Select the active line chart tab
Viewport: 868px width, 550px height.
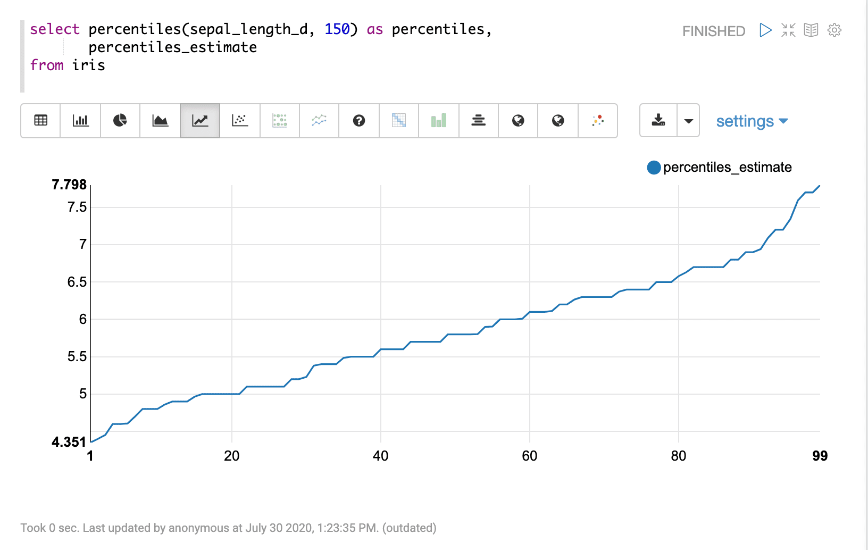200,121
